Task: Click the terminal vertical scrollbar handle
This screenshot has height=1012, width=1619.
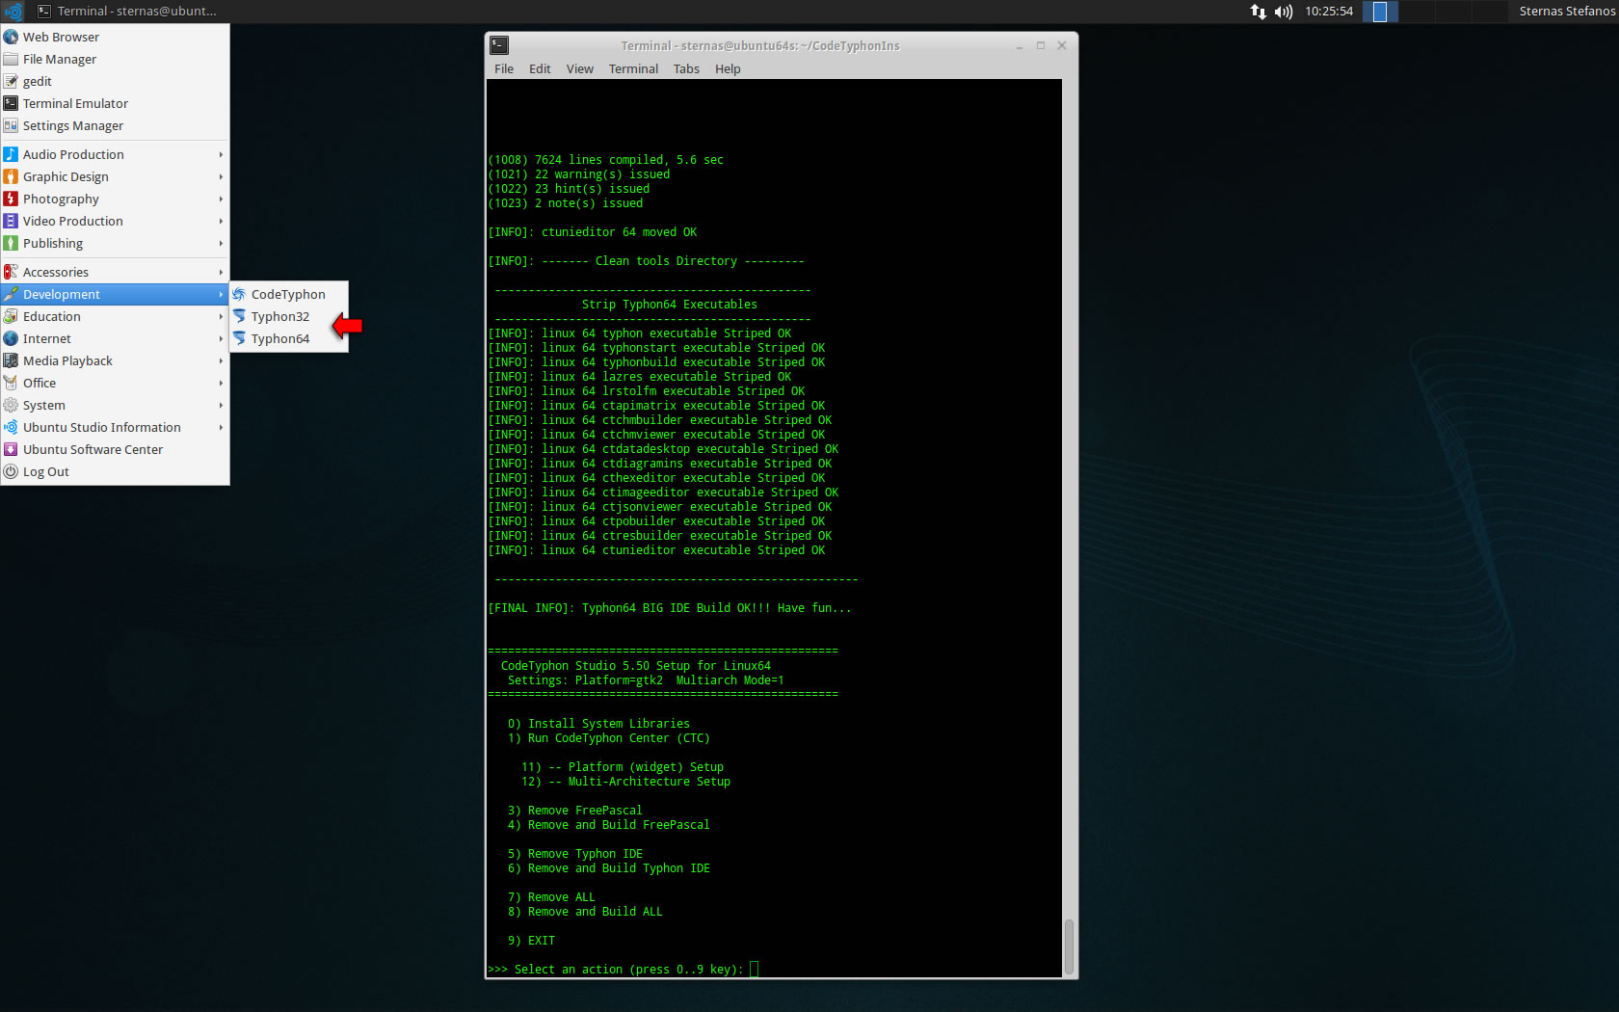Action: (1069, 946)
